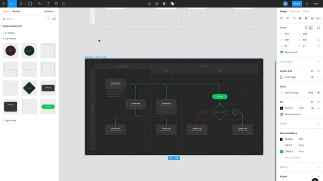Select the Frame tool
The height and width of the screenshot is (181, 323).
click(x=21, y=4)
